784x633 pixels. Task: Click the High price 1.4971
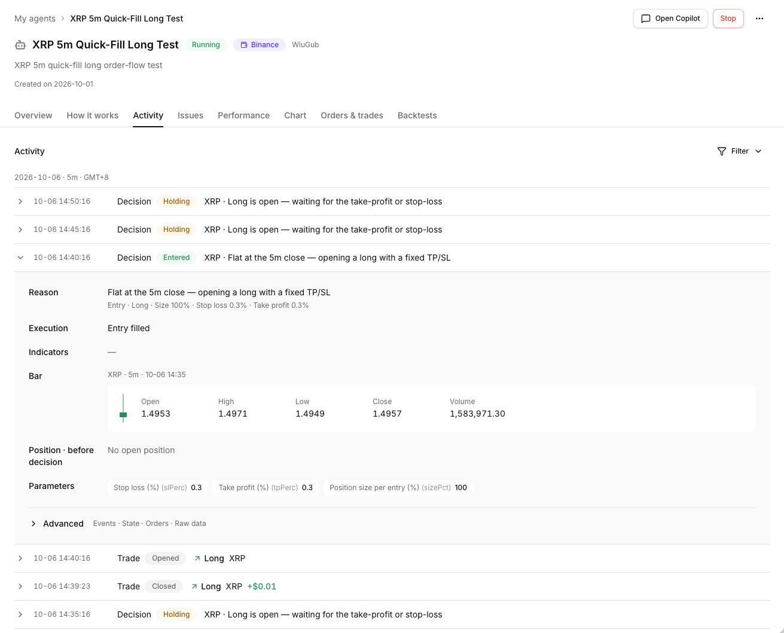[x=233, y=414]
